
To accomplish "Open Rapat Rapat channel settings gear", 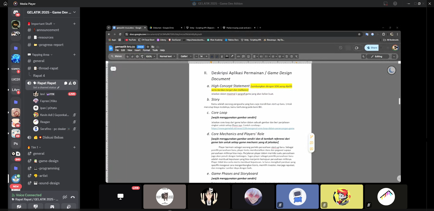I will click(75, 83).
